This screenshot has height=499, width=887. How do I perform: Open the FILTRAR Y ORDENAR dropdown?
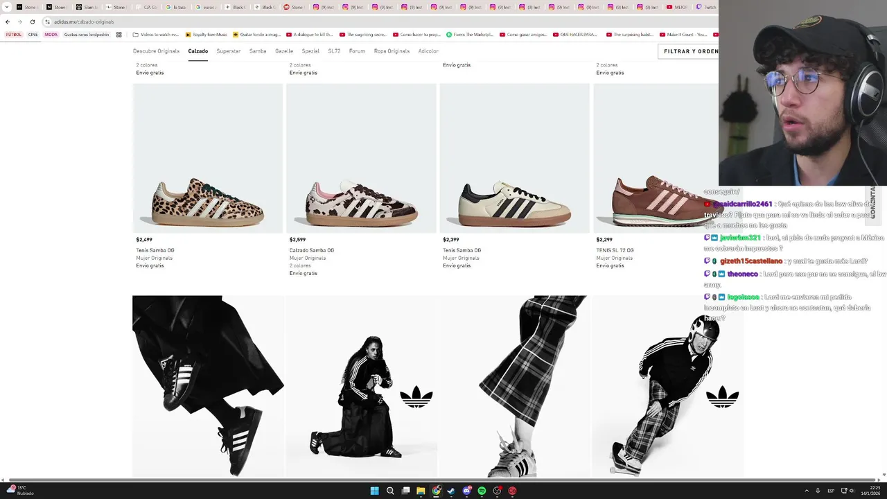[688, 51]
